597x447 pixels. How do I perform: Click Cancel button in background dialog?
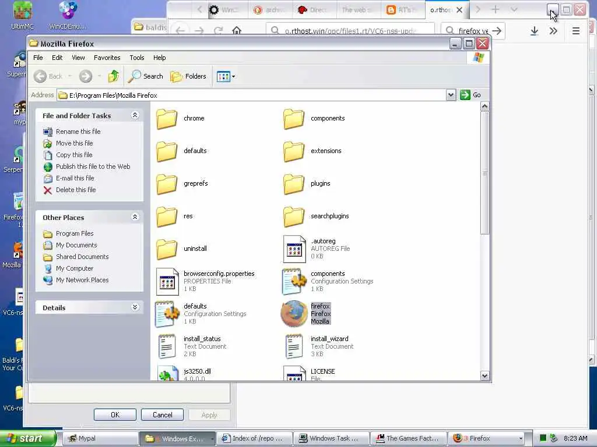(x=162, y=414)
